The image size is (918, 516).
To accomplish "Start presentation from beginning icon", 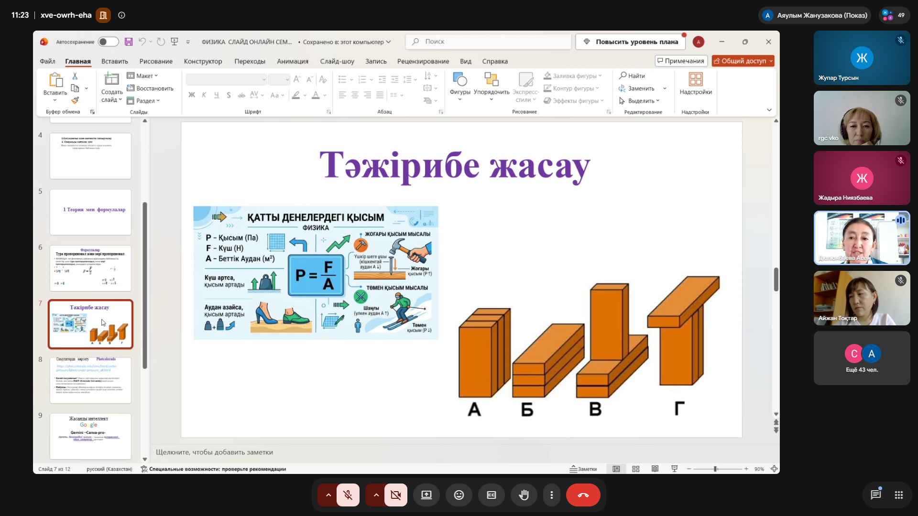I will pos(175,42).
